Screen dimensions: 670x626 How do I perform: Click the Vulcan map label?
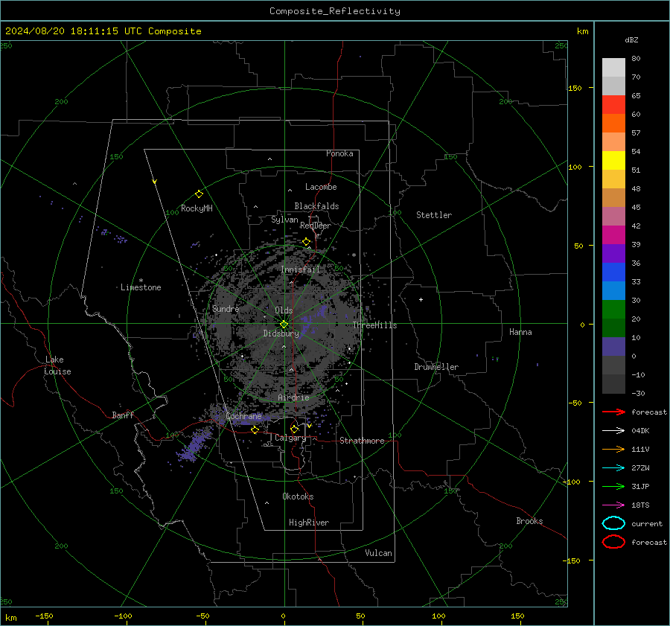click(x=378, y=553)
